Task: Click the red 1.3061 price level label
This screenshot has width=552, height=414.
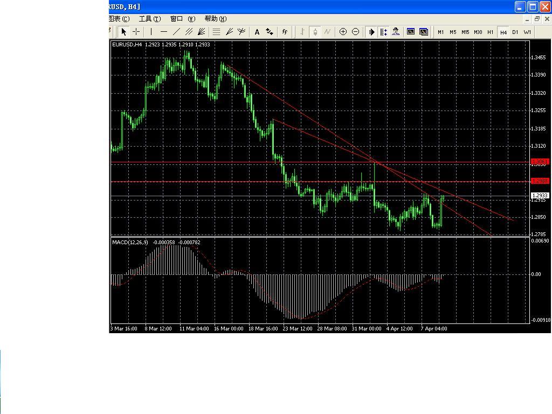Action: point(540,162)
